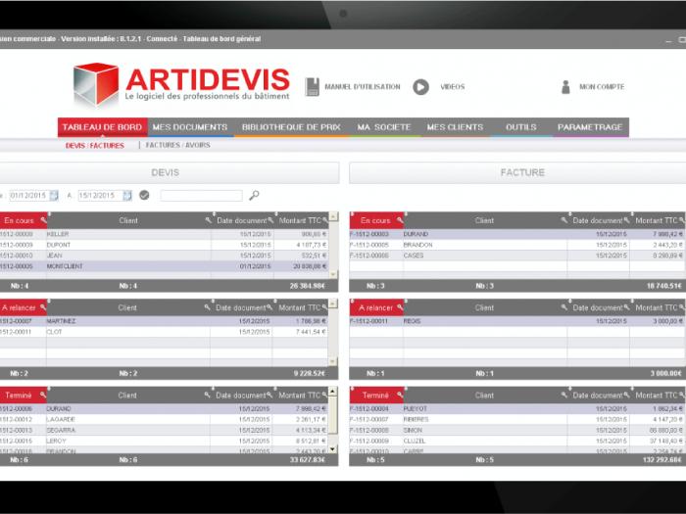Open the Parametrage menu
This screenshot has width=686, height=514.
click(x=590, y=127)
